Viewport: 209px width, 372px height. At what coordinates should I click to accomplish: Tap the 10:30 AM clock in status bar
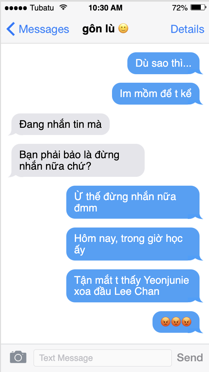click(105, 8)
